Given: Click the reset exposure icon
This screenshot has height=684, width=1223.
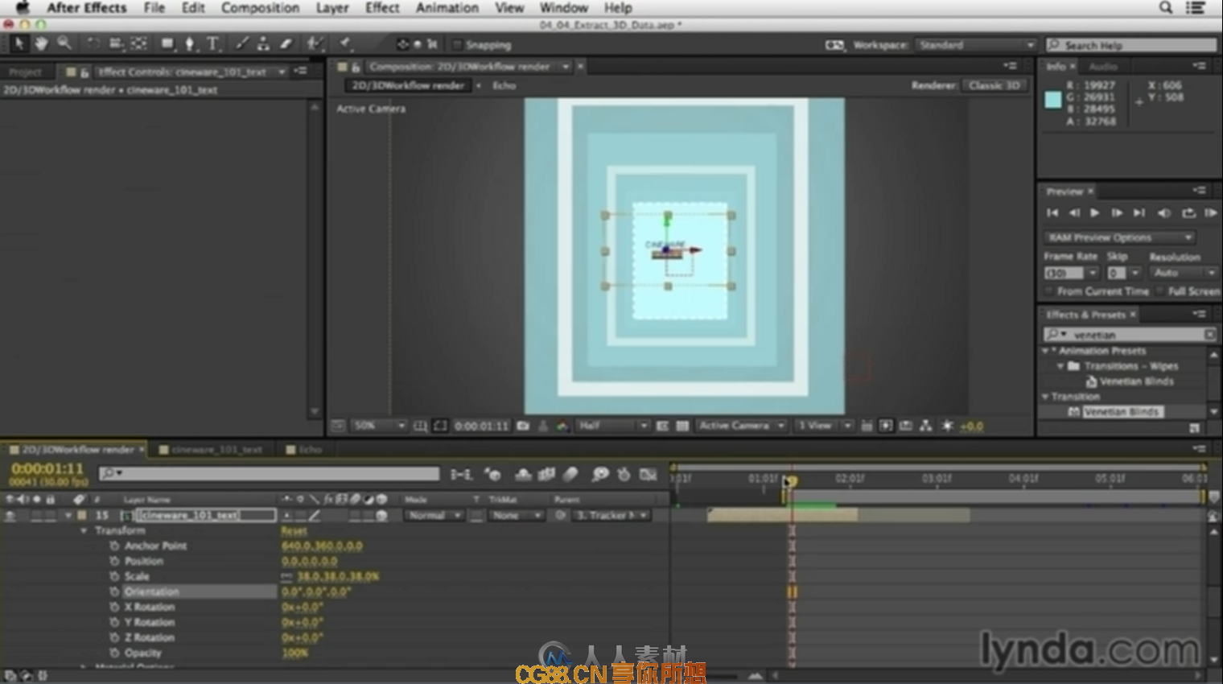Looking at the screenshot, I should click(x=947, y=426).
